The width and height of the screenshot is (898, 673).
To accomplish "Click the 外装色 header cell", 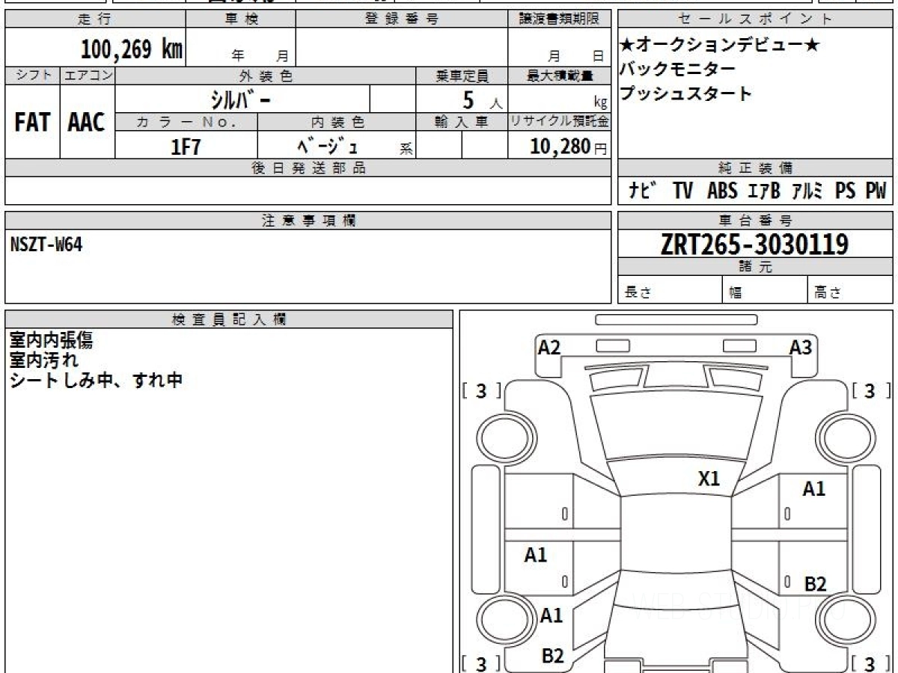I will tap(266, 76).
